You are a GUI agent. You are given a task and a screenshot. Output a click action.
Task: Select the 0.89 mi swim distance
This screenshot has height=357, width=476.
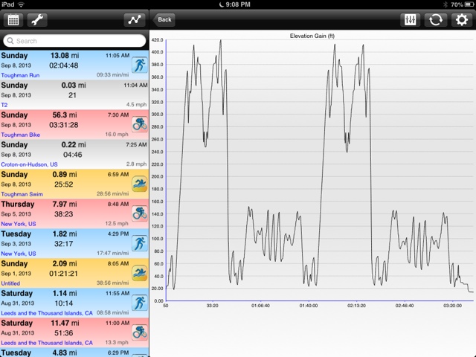tap(64, 175)
